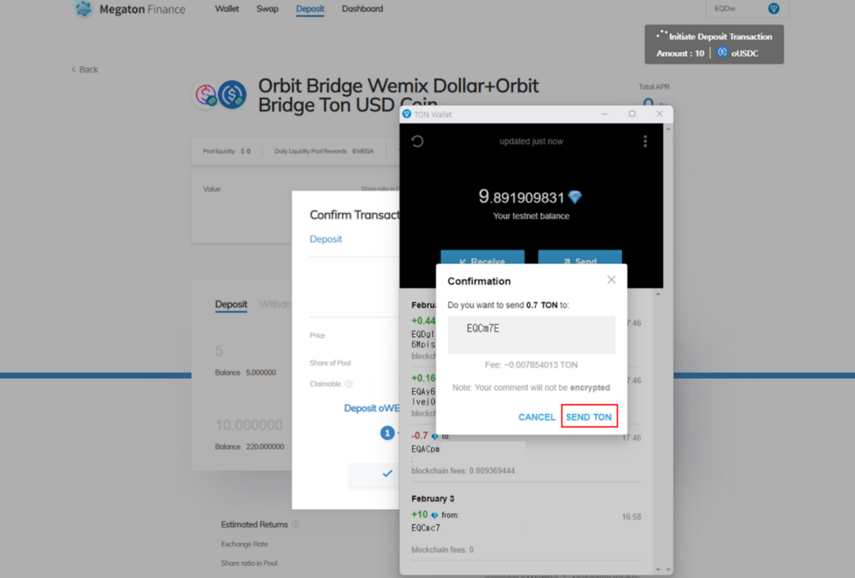855x578 pixels.
Task: Click the Megaton Finance logo
Action: point(130,9)
